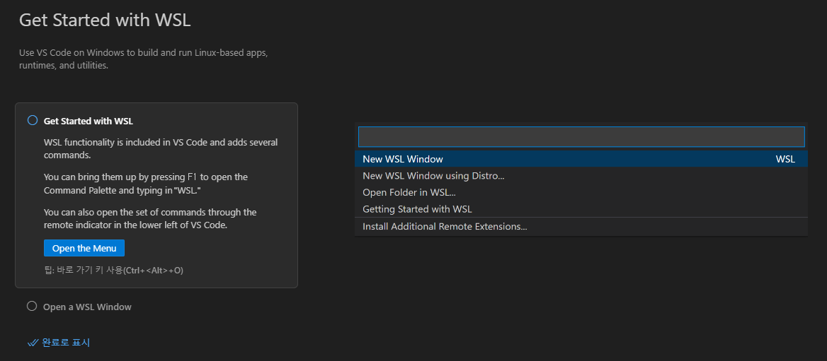Click the page heading Get Started with WSL
This screenshot has height=361, width=827.
click(104, 20)
